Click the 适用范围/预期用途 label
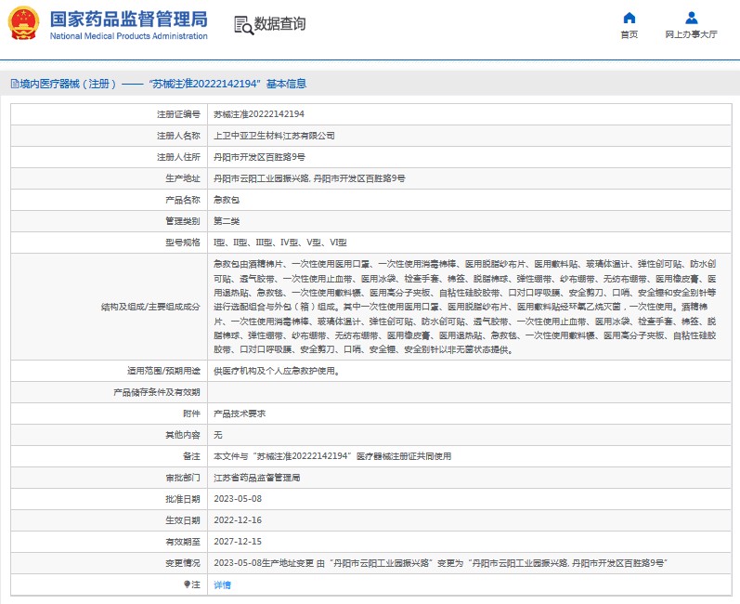The height and width of the screenshot is (604, 740). [x=163, y=371]
